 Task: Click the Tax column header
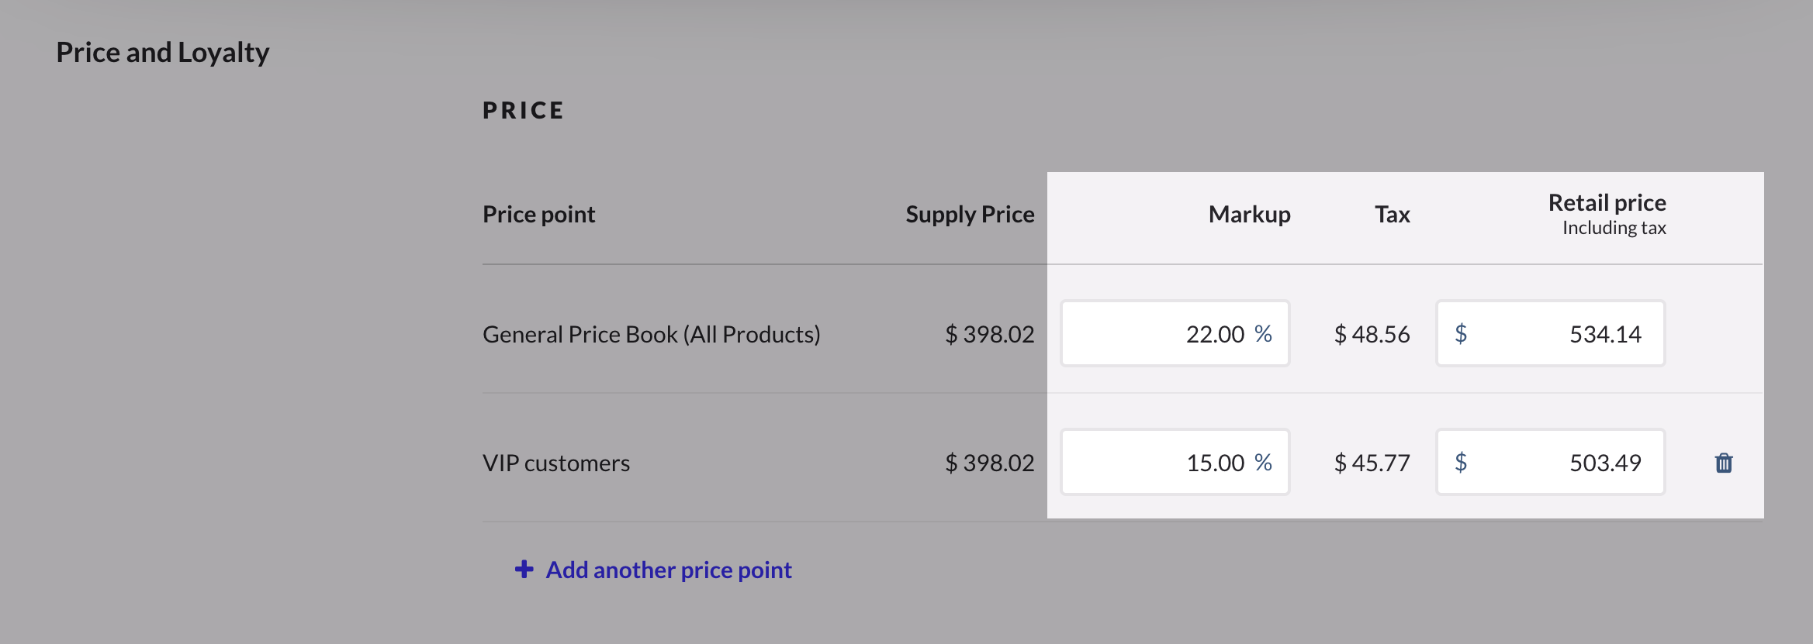1392,214
